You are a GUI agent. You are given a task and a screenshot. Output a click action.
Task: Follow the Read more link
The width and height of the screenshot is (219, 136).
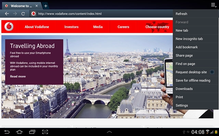click(x=18, y=76)
